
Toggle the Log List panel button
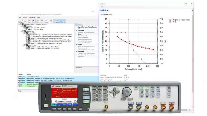click(x=63, y=21)
